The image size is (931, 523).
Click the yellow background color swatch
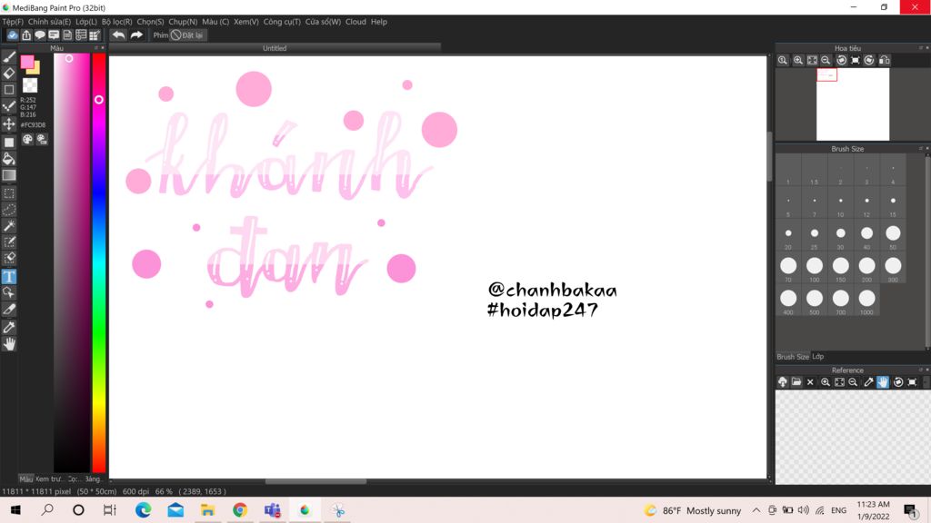pos(35,69)
